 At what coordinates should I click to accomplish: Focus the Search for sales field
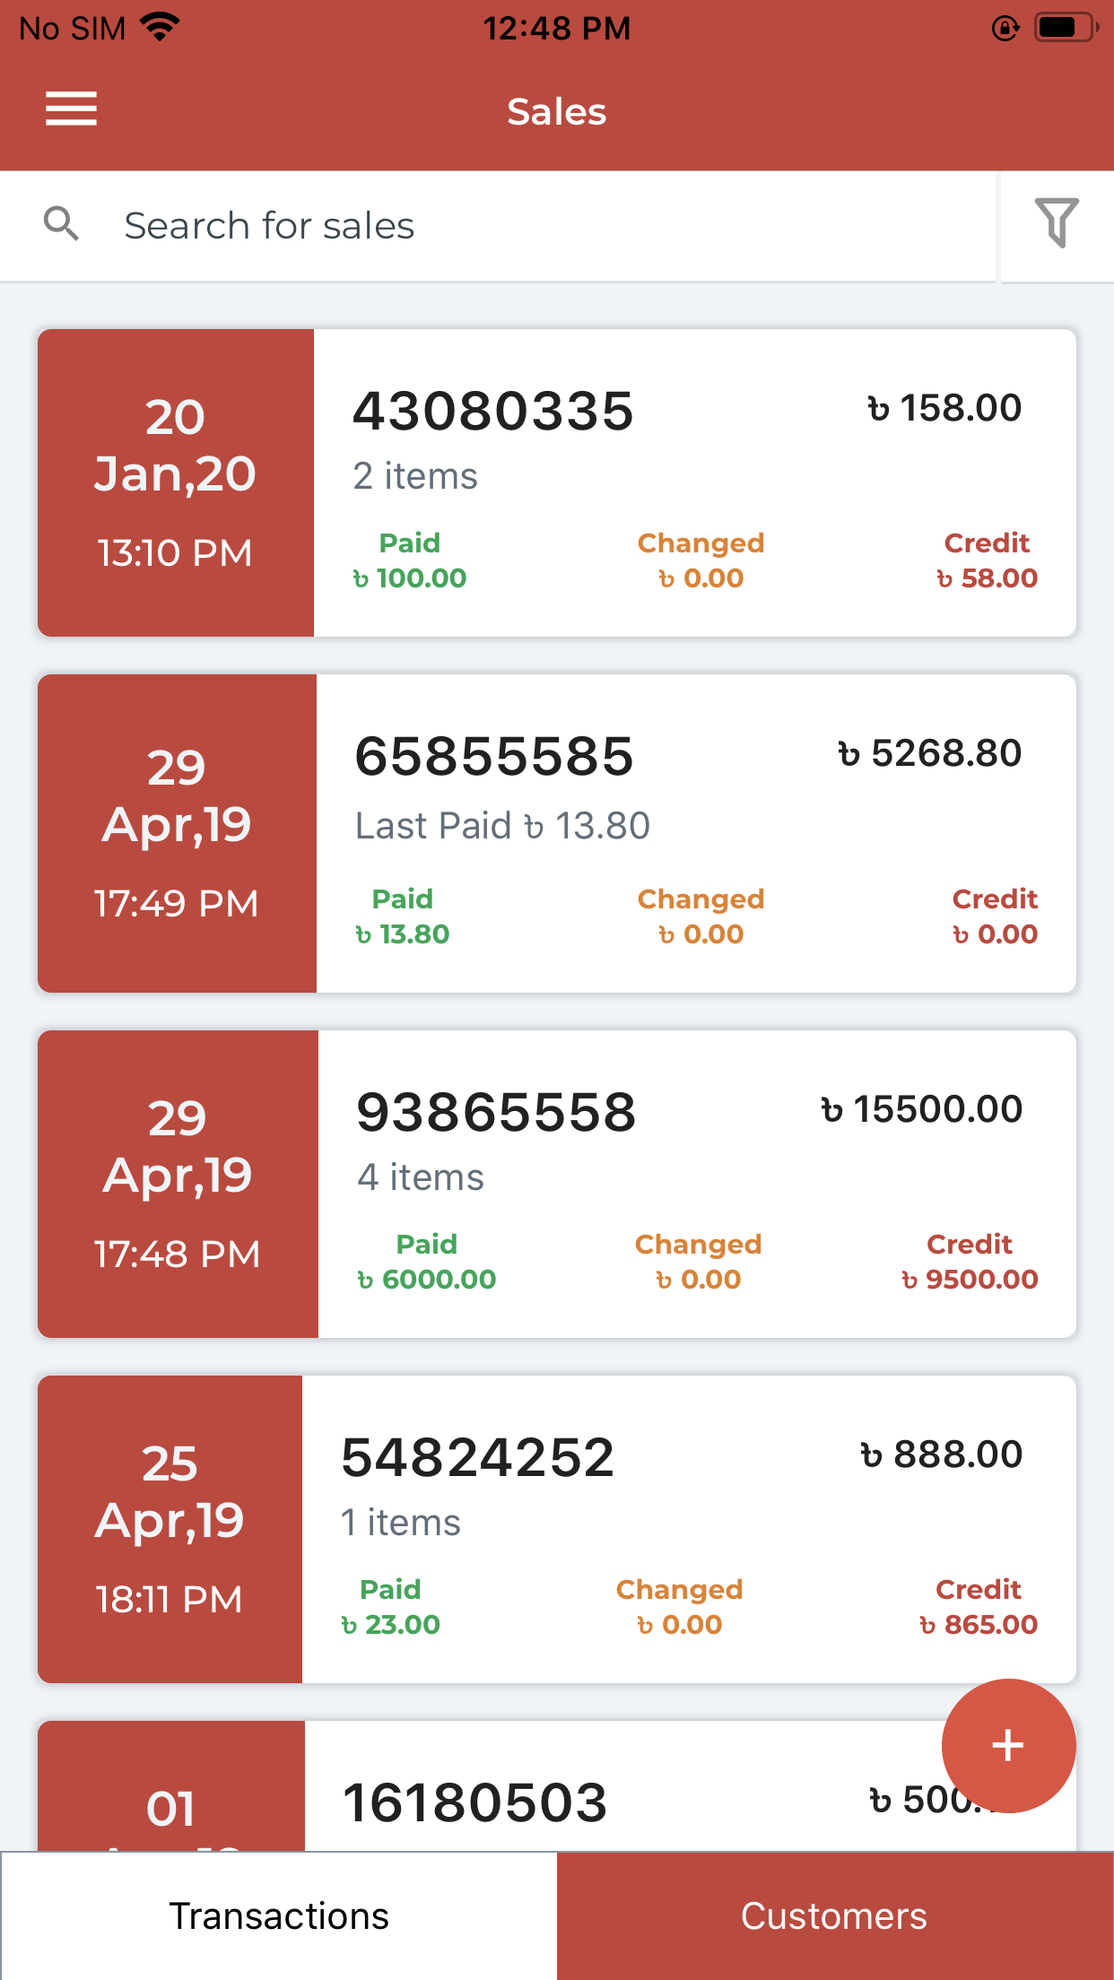tap(538, 226)
